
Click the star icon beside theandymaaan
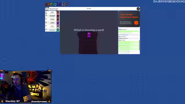pyautogui.click(x=49, y=101)
